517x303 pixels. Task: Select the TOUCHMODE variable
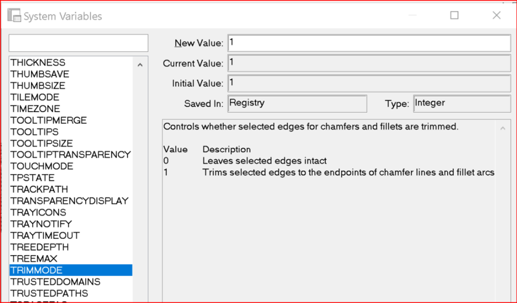tap(41, 166)
